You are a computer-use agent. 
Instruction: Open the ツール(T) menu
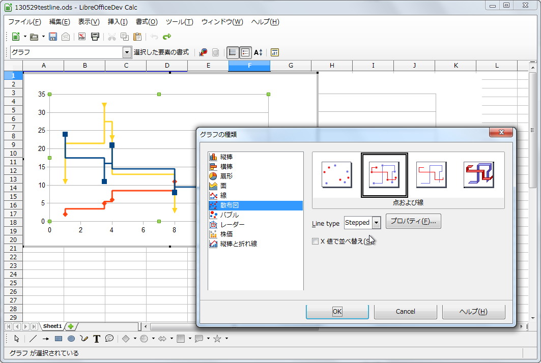(180, 22)
